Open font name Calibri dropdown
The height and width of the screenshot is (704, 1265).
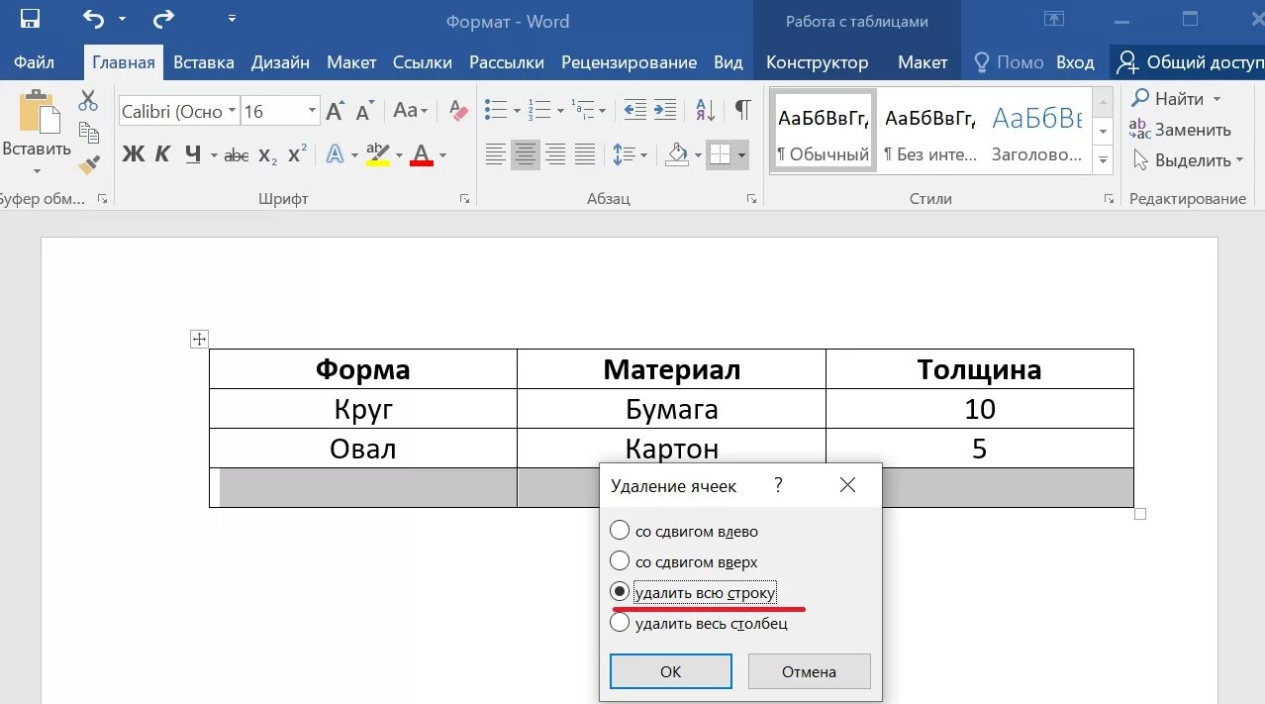pos(232,111)
